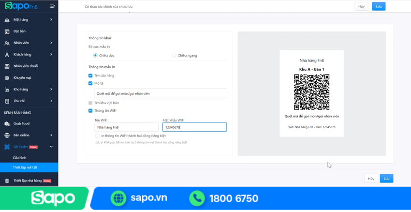Image resolution: width=411 pixels, height=212 pixels.
Task: Open the Nhân viên chuỗi menu item
Action: point(29,66)
